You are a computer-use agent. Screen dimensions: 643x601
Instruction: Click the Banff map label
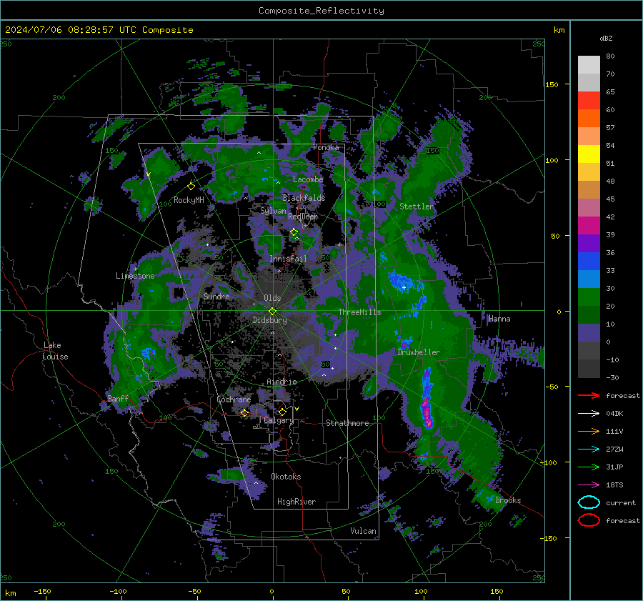[118, 398]
